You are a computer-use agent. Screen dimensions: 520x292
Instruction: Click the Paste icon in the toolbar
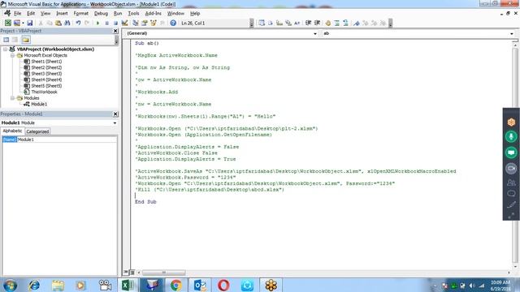coord(58,23)
